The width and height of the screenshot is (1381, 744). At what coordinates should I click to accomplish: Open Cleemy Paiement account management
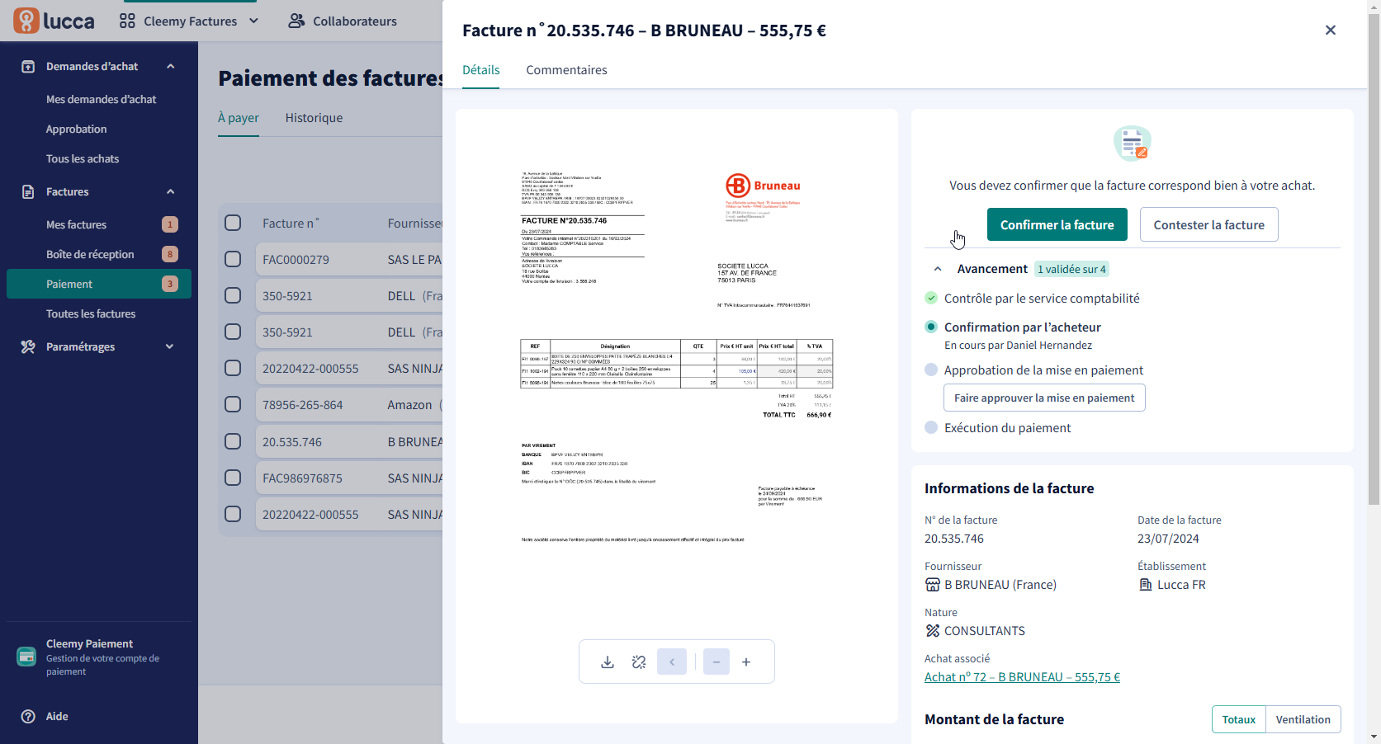coord(99,657)
